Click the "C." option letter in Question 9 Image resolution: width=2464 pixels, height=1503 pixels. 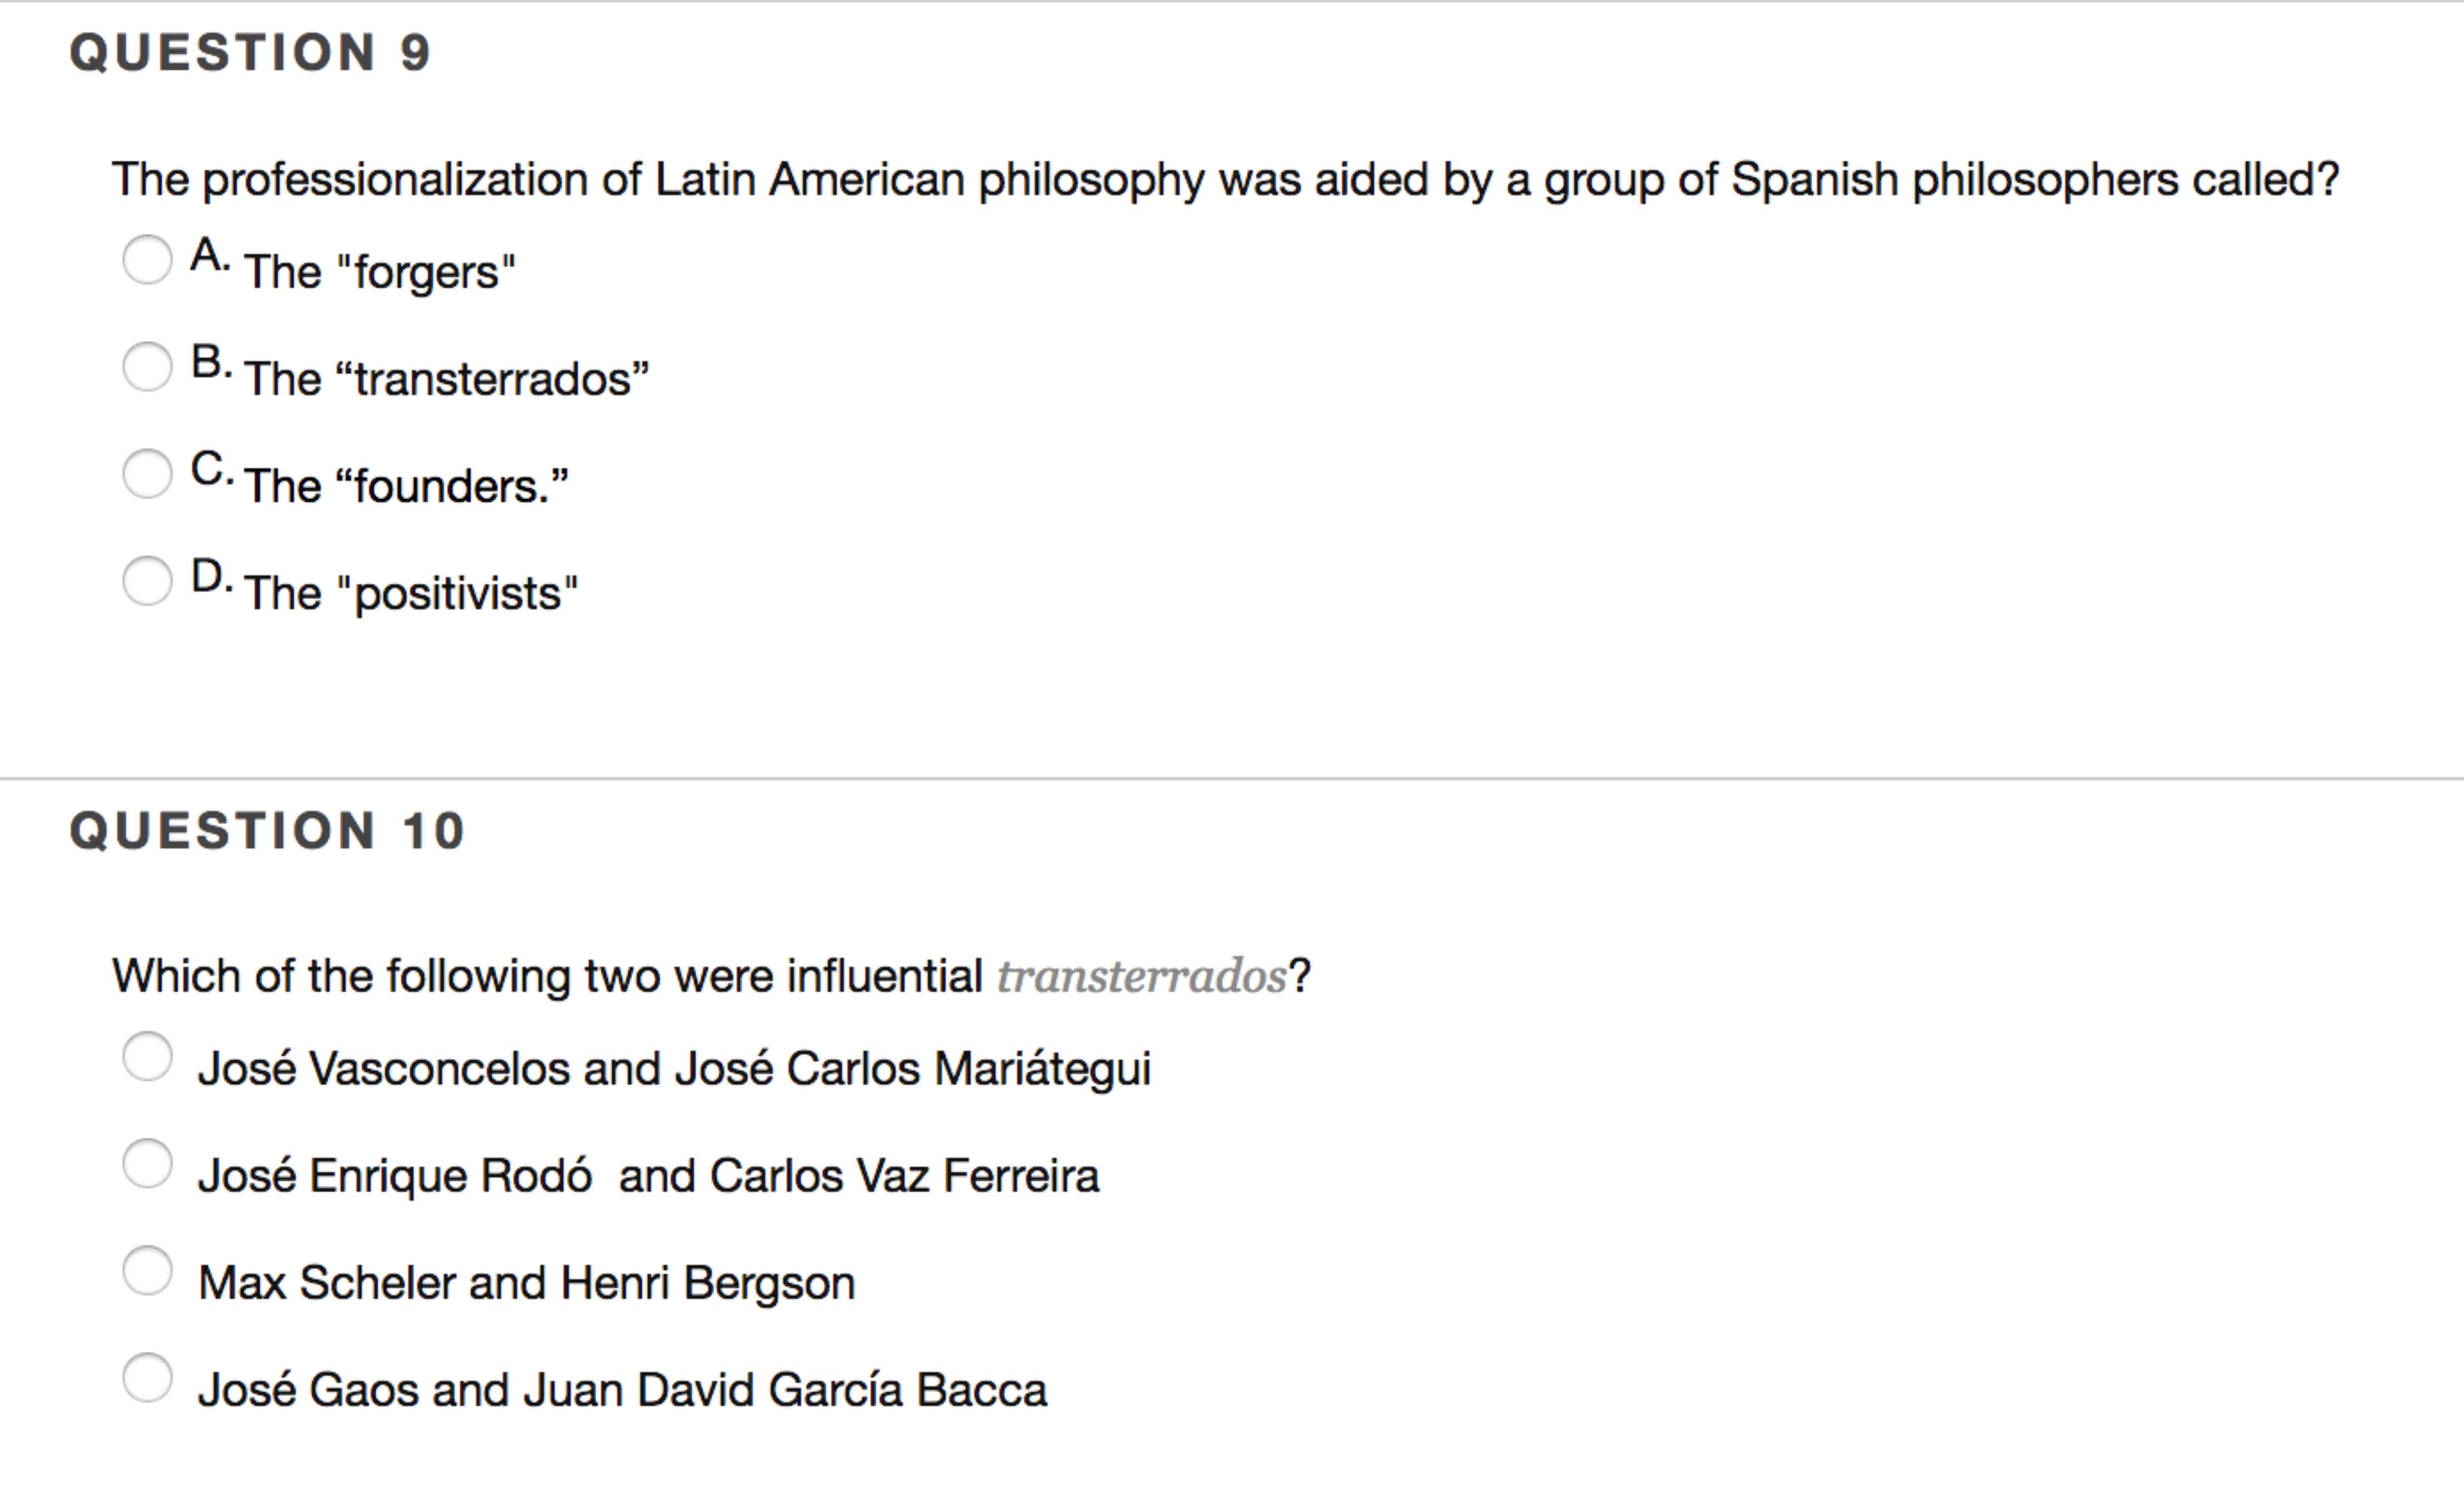[x=211, y=469]
